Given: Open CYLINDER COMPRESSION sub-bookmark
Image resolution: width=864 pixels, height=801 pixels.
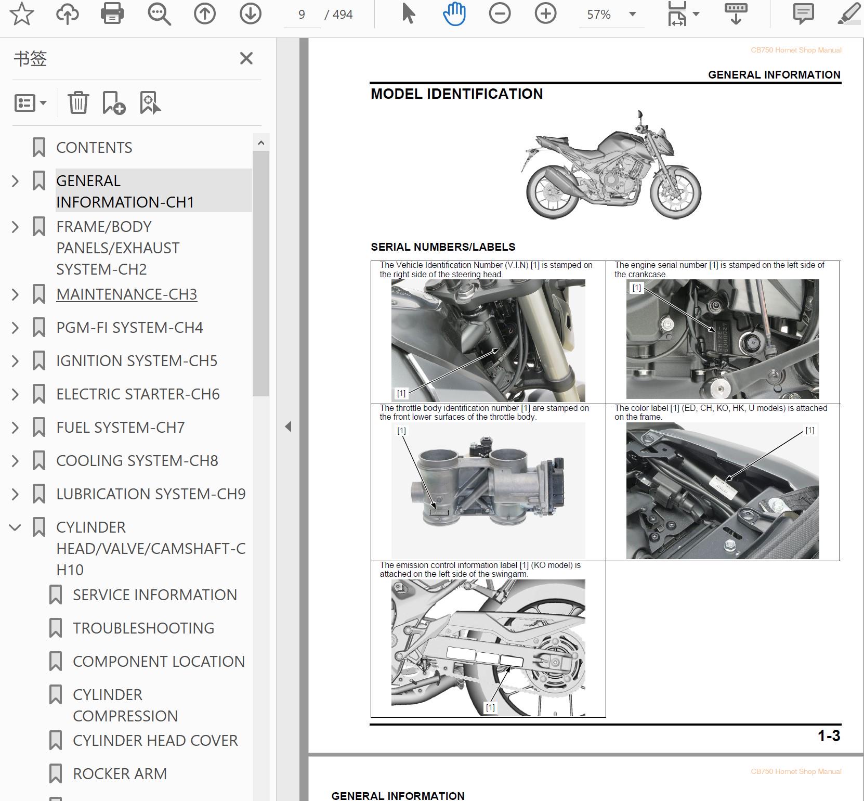Looking at the screenshot, I should click(x=125, y=705).
